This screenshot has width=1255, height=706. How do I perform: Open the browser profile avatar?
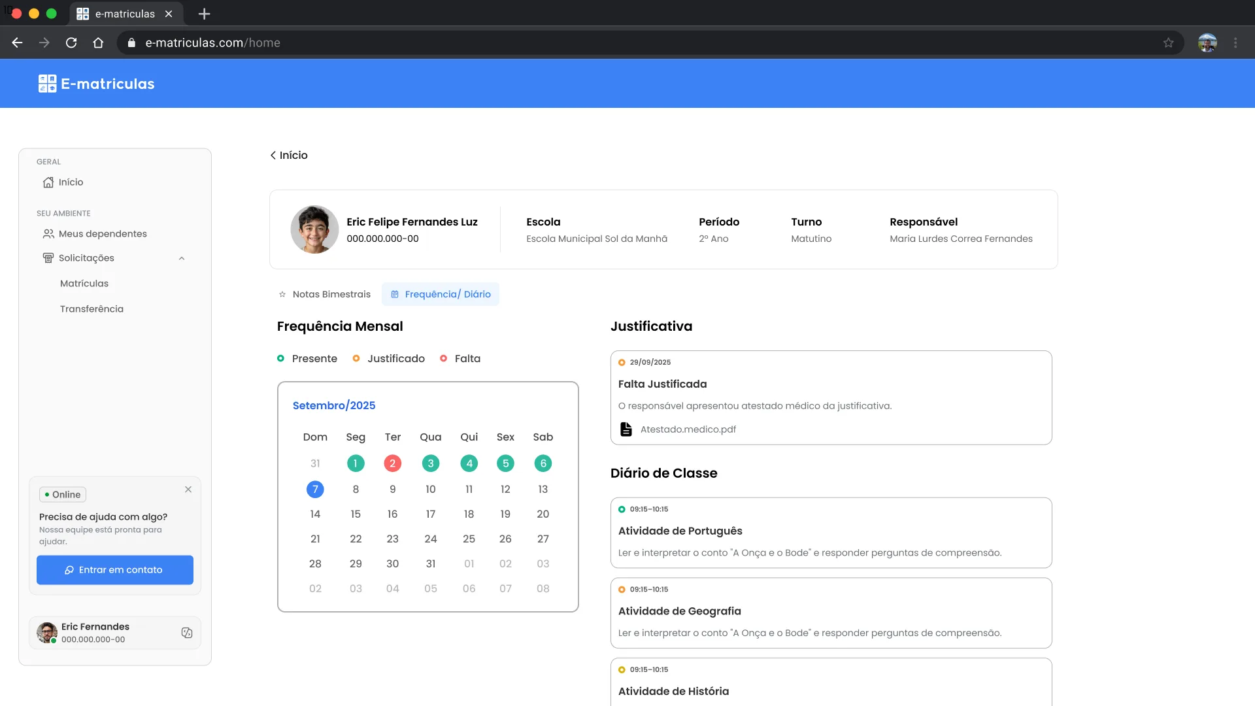pyautogui.click(x=1207, y=42)
